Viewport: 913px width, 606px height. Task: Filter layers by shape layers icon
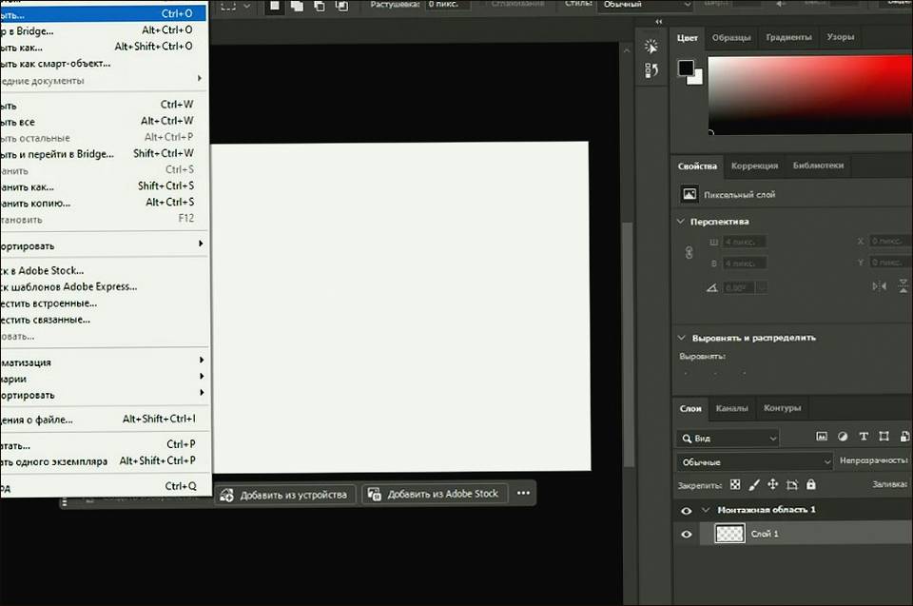pos(884,437)
